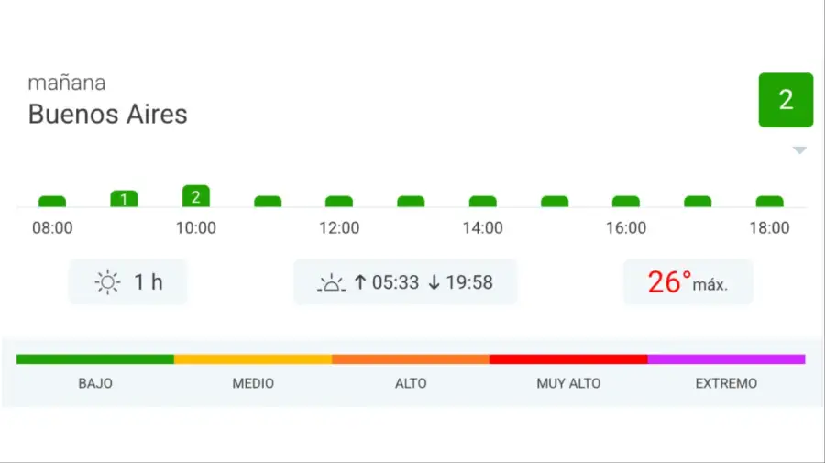Click the 12:00 time label
The width and height of the screenshot is (825, 463).
[339, 228]
